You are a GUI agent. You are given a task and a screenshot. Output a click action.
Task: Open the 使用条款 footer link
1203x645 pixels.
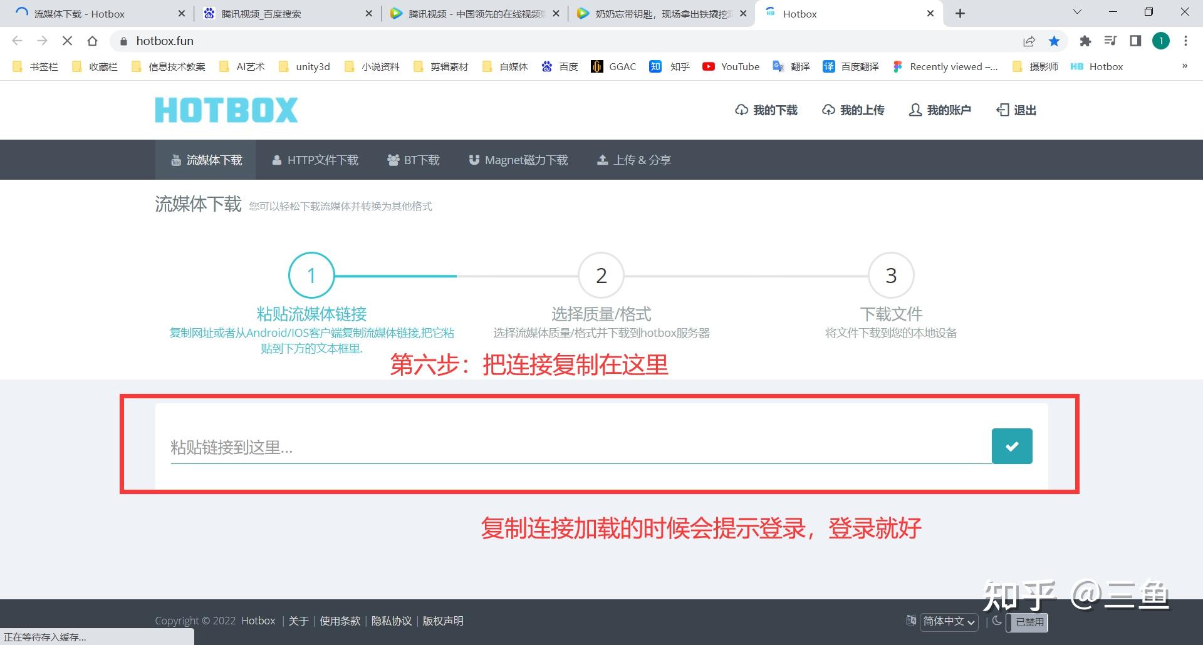point(340,621)
